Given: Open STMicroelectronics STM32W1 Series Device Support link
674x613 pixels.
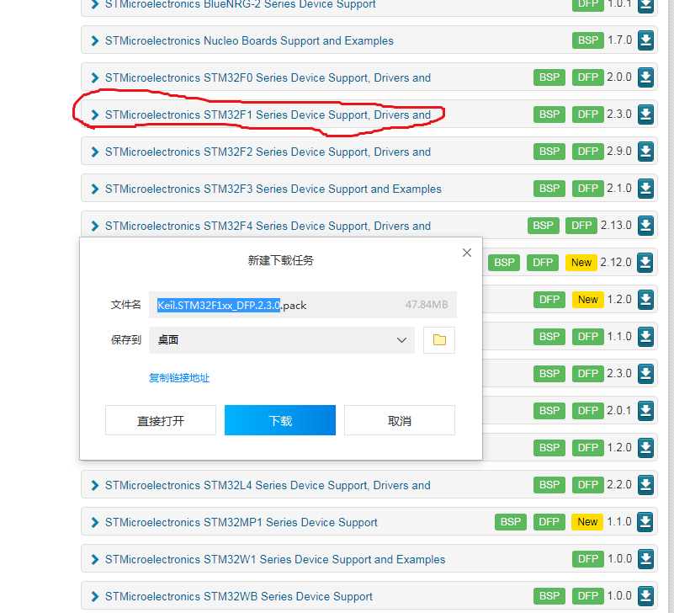Looking at the screenshot, I should coord(275,559).
